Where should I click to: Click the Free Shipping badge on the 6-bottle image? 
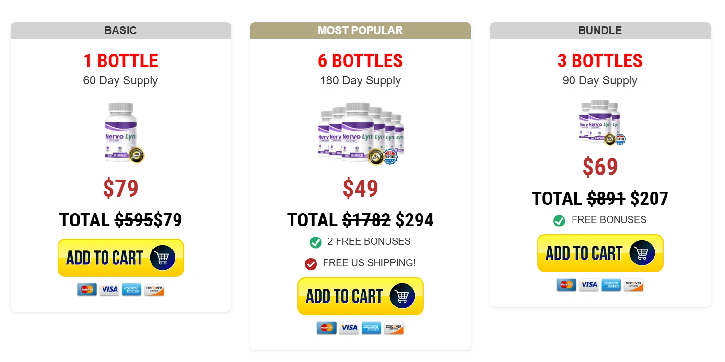391,157
